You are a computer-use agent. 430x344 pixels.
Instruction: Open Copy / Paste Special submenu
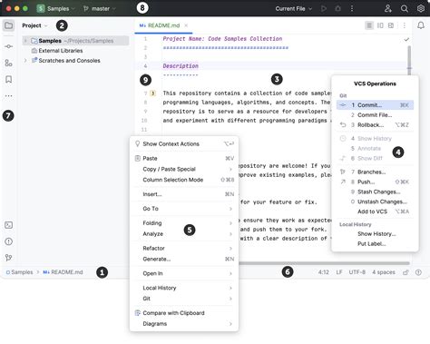tap(184, 169)
